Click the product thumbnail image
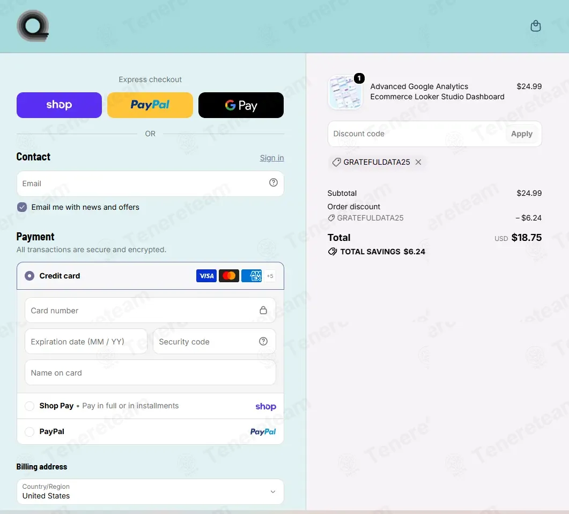The height and width of the screenshot is (514, 569). (345, 92)
